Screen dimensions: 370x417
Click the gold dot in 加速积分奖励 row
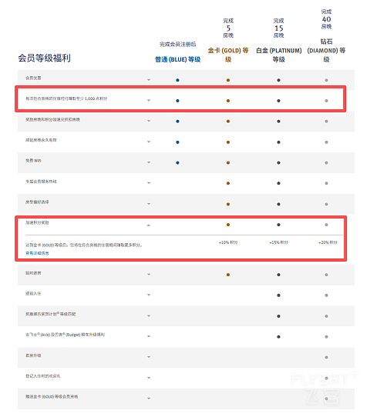pyautogui.click(x=228, y=225)
